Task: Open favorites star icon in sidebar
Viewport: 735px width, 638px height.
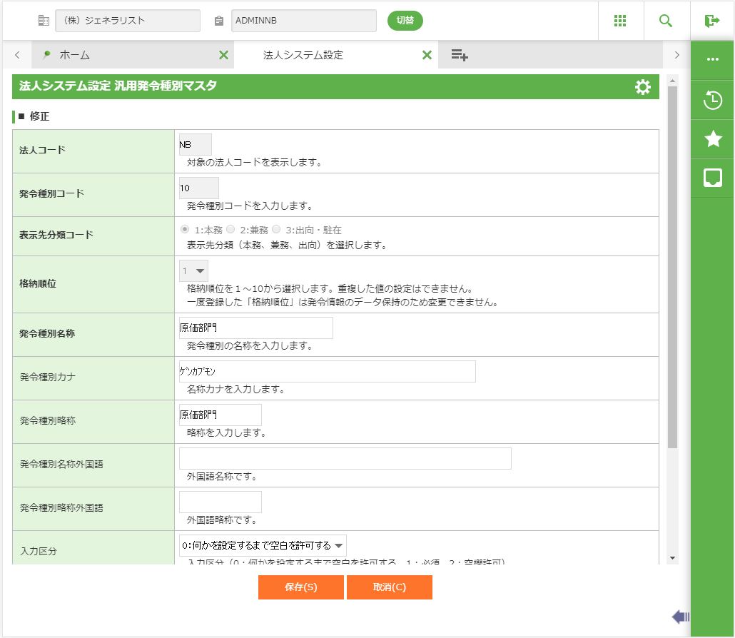Action: [713, 139]
